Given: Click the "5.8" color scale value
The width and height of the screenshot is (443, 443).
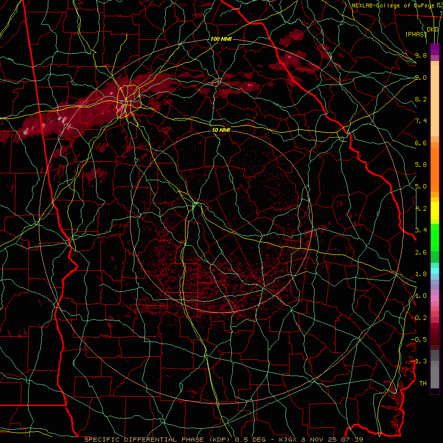Looking at the screenshot, I should 421,165.
